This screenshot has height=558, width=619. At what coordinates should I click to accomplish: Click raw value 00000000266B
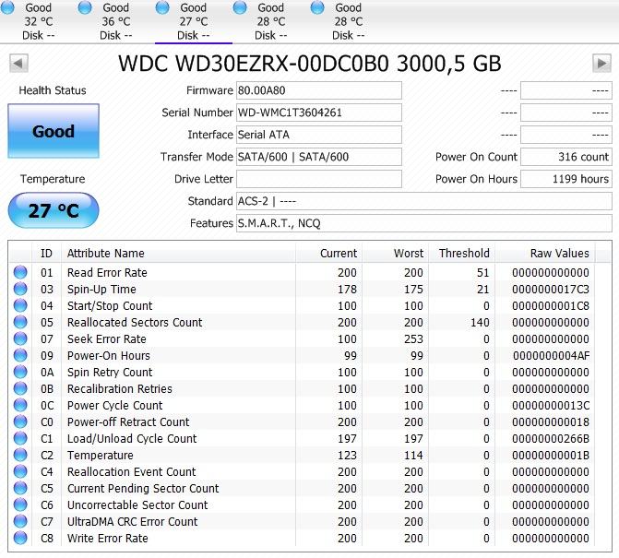[551, 438]
